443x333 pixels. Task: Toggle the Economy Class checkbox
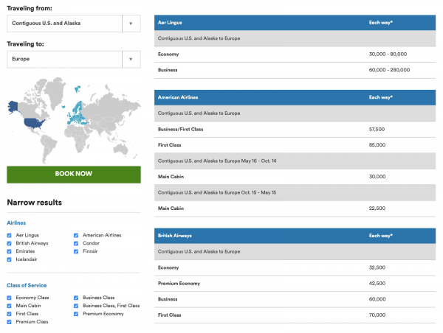click(x=9, y=298)
